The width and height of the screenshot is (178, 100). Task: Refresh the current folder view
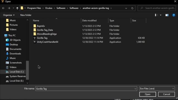coord(132,8)
